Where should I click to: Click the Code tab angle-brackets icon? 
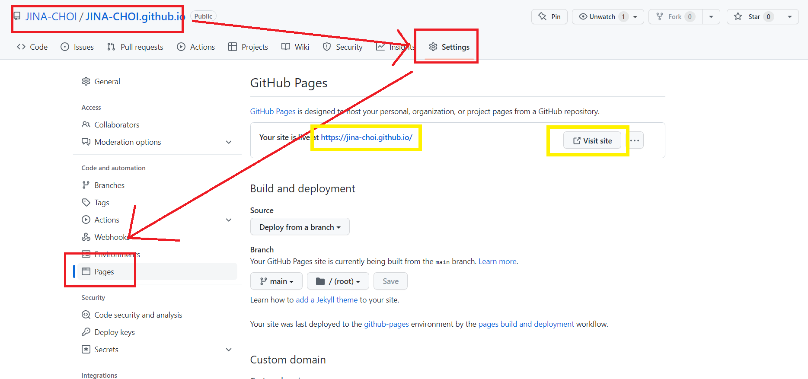[21, 47]
